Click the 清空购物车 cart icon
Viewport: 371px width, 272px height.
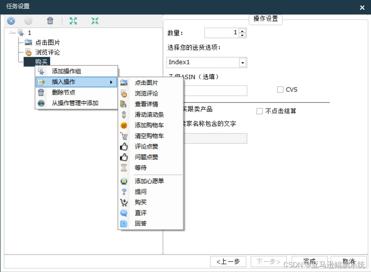(x=124, y=136)
